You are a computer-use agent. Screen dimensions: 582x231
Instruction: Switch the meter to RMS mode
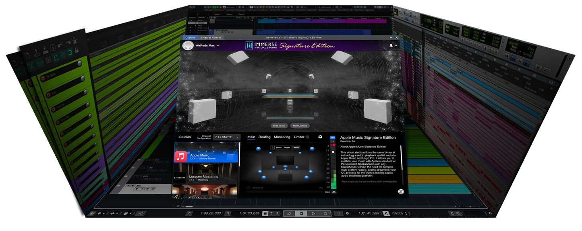pos(333,138)
